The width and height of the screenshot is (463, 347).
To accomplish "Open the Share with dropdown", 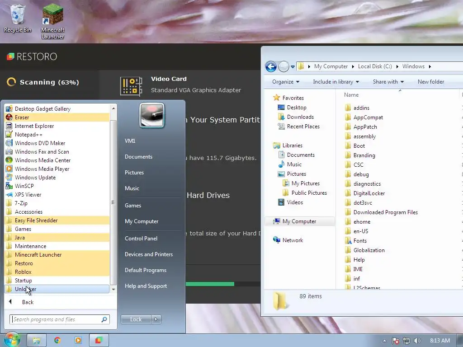I will point(388,82).
